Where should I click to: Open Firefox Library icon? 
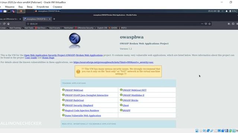(229, 24)
